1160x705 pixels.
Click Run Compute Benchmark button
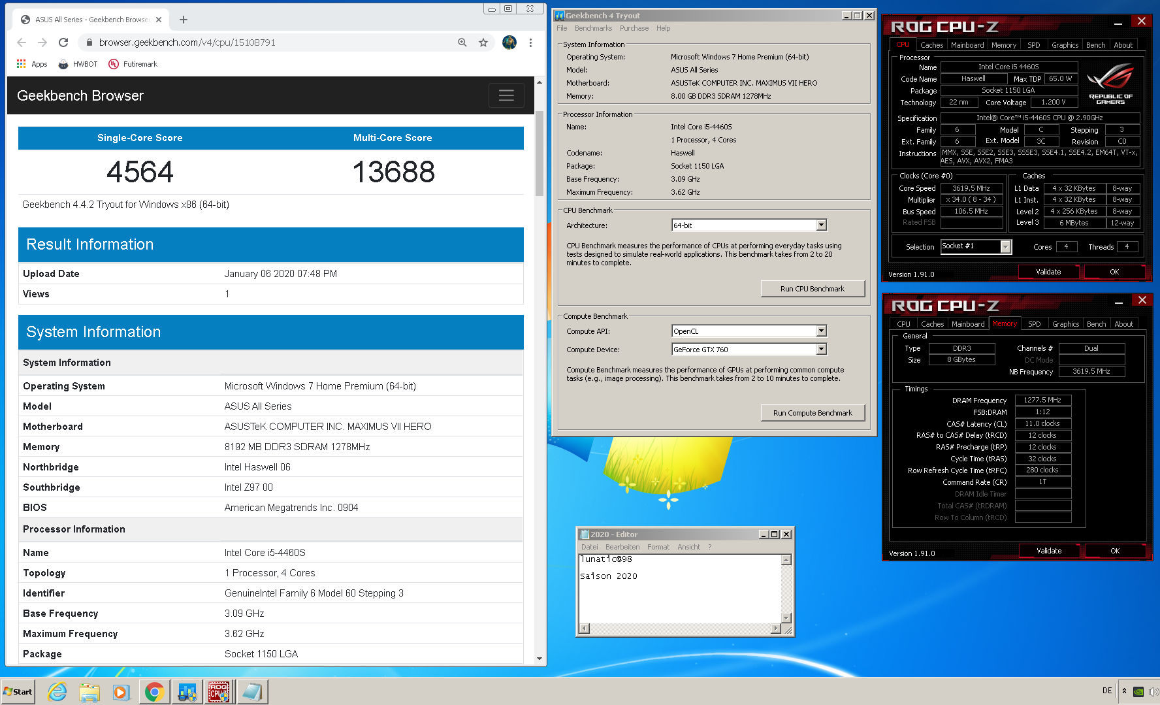click(x=813, y=413)
